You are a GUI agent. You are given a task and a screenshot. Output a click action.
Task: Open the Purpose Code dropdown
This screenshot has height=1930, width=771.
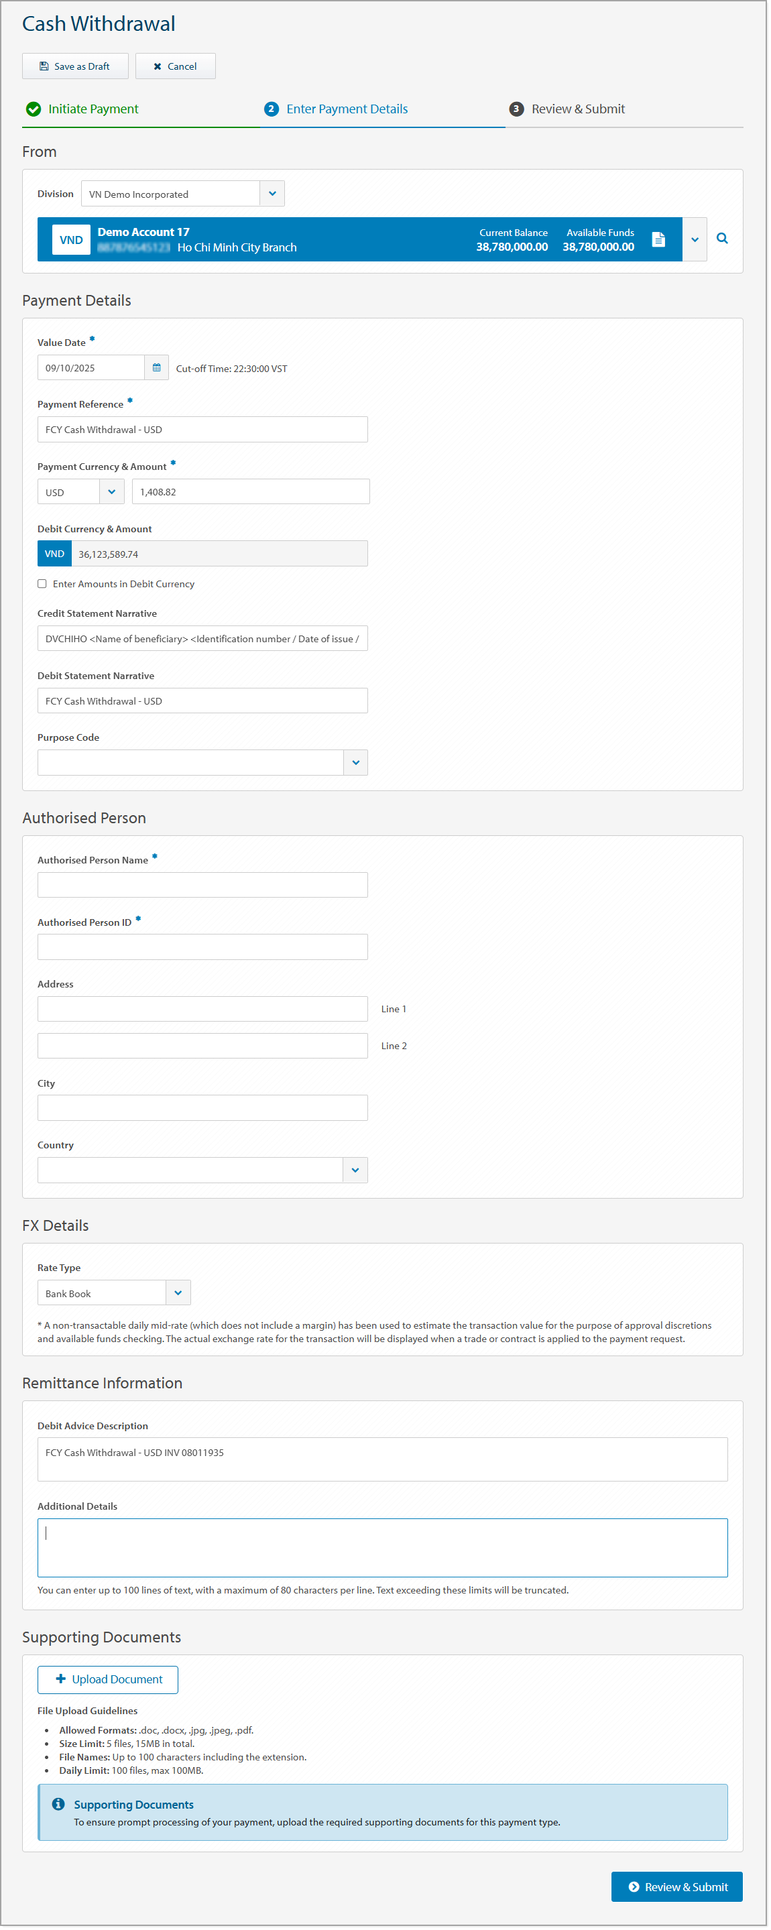coord(356,764)
